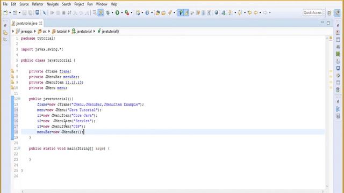Click the green Run button icon
The image size is (344, 193).
[117, 13]
